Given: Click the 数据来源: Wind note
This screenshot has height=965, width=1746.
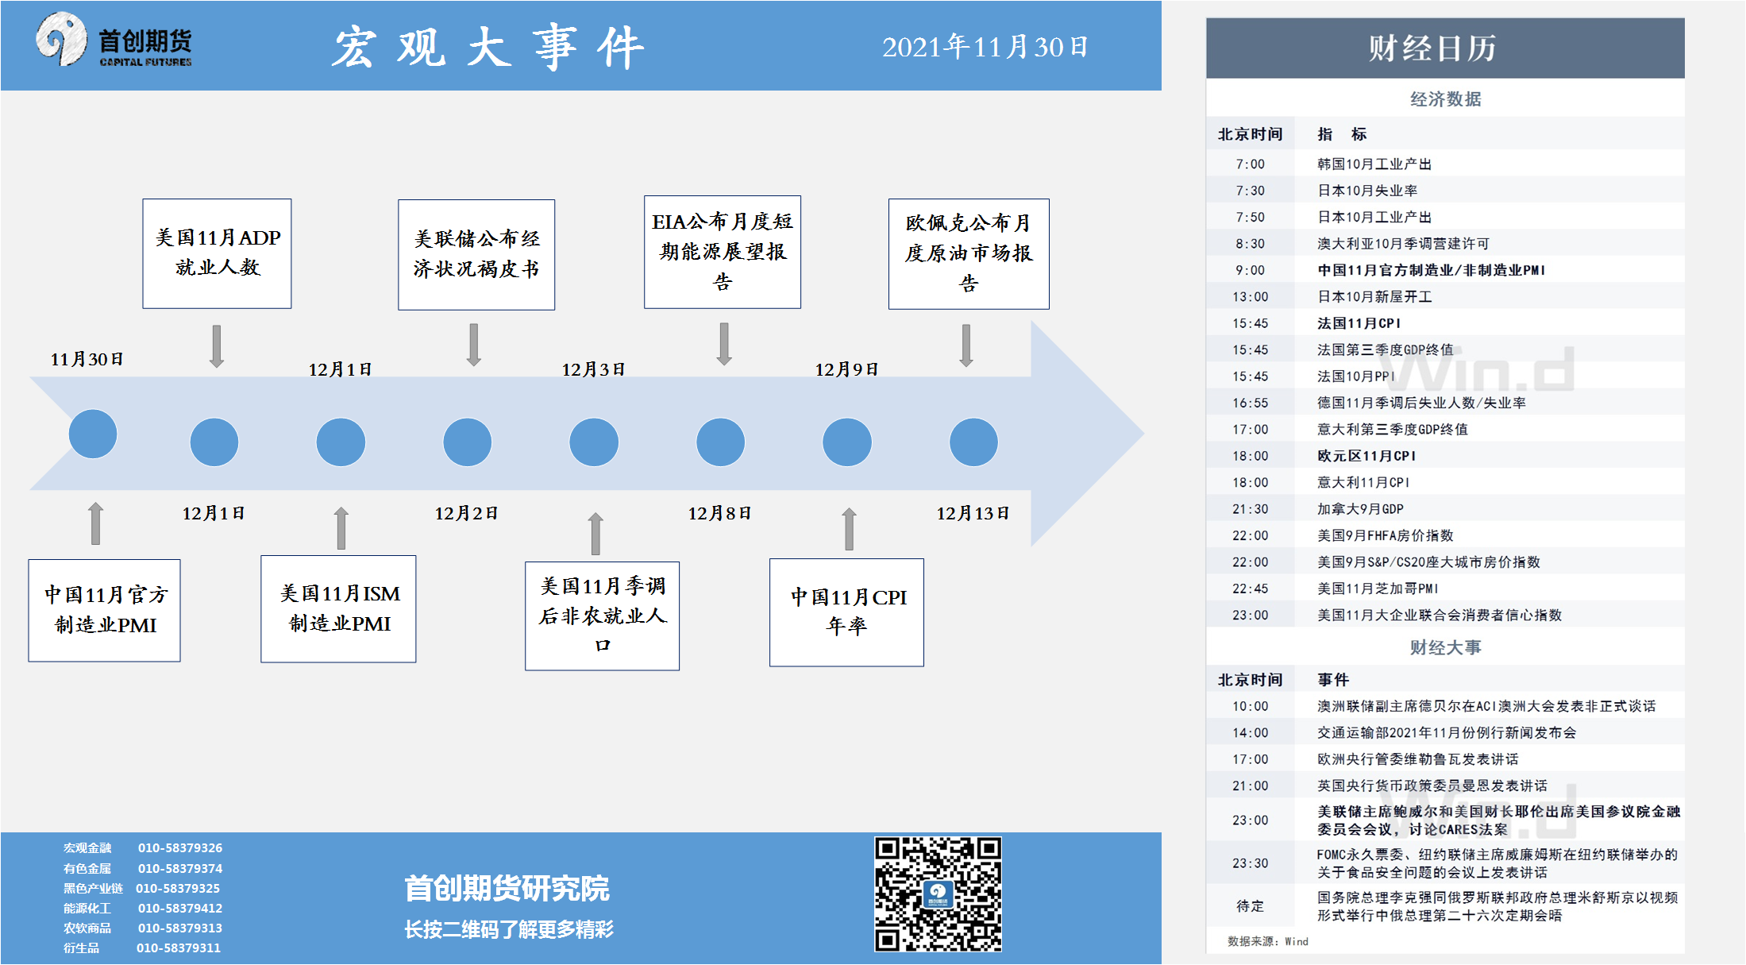Looking at the screenshot, I should (x=1268, y=941).
